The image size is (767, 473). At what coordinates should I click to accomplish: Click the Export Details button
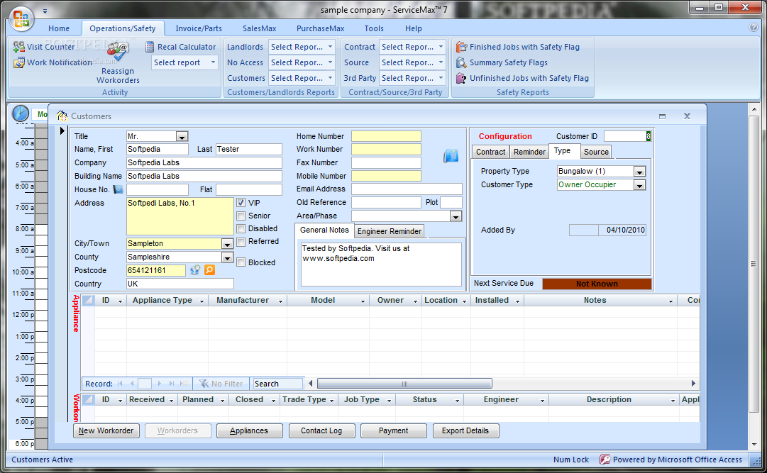(465, 431)
